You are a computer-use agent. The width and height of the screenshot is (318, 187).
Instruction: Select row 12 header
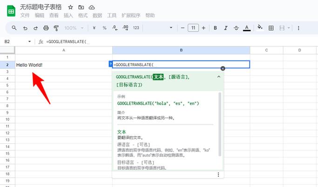pyautogui.click(x=7, y=133)
